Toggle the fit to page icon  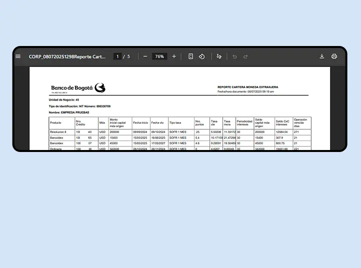pos(190,56)
